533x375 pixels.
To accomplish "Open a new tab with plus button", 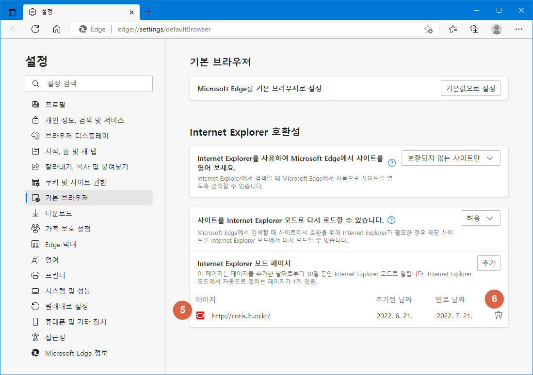I will click(148, 12).
